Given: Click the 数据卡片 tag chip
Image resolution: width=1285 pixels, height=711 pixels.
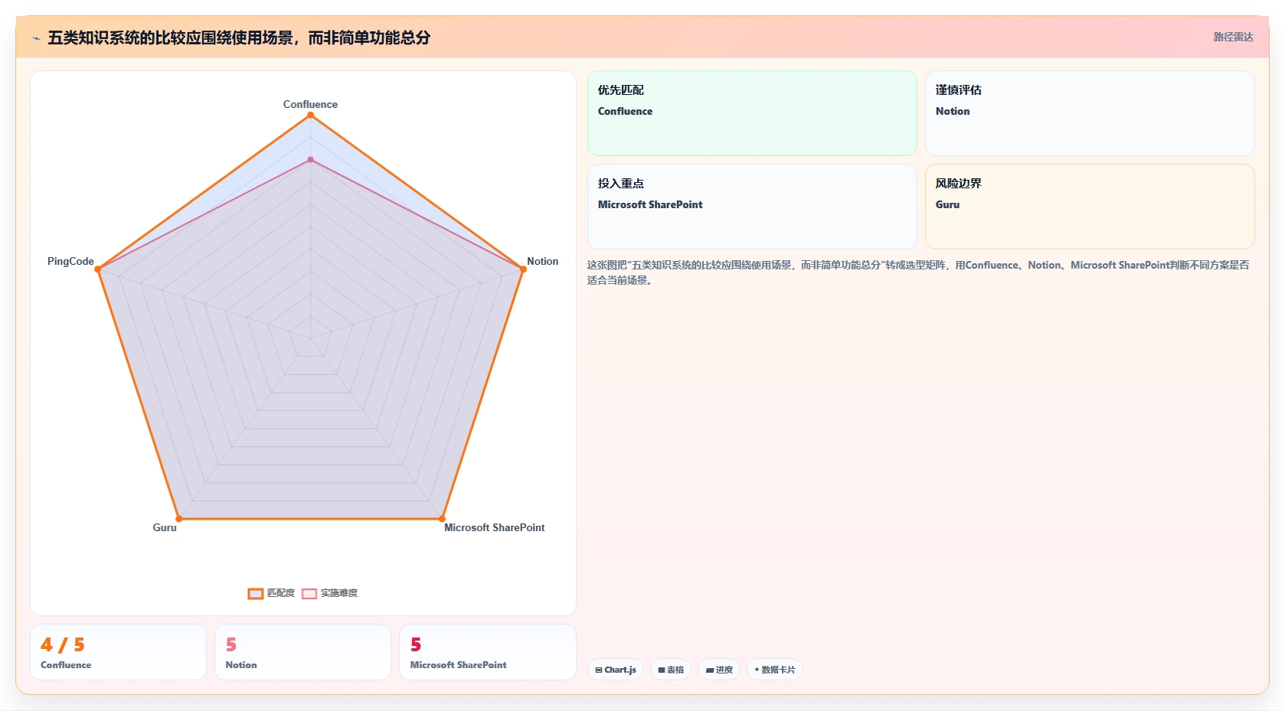Looking at the screenshot, I should 775,670.
